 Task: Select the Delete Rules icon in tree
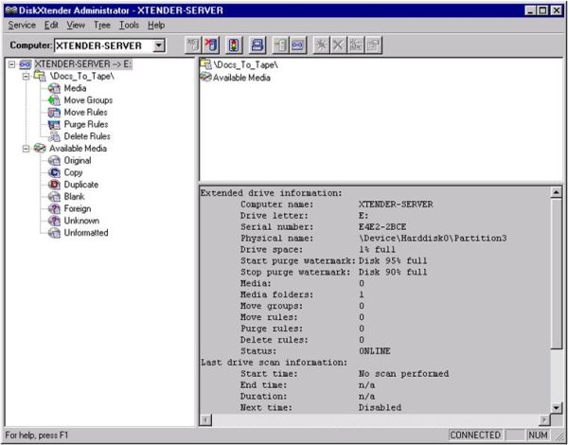click(x=54, y=136)
